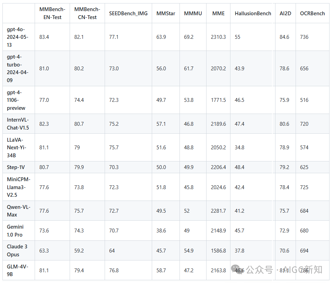Select the LLaVA-Next-Yi-34B model name
333x283 pixels.
pyautogui.click(x=17, y=148)
